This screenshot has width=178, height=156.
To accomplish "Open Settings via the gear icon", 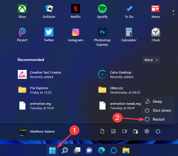I will click(x=147, y=131).
